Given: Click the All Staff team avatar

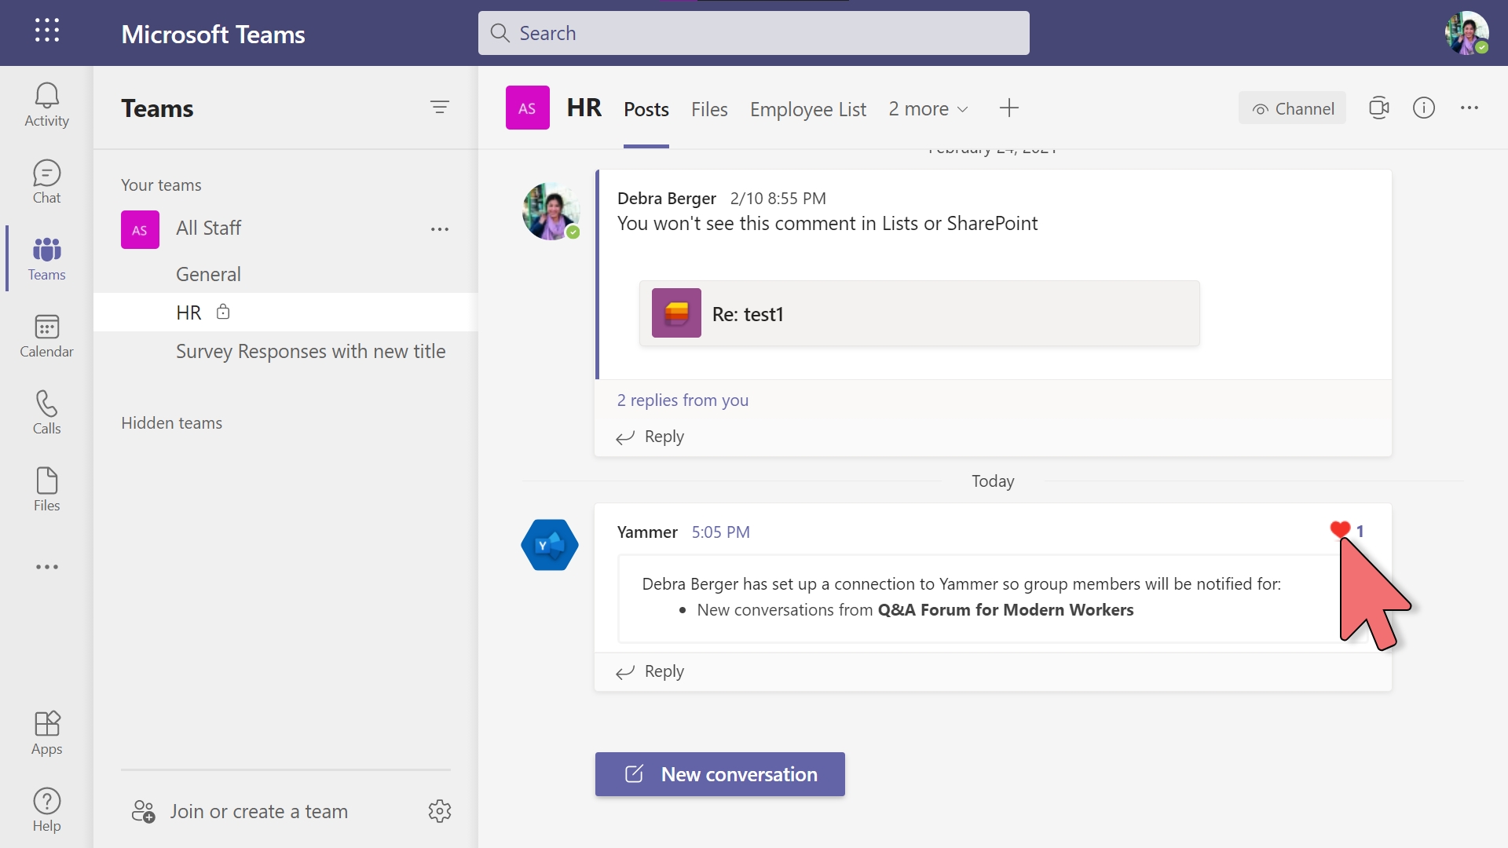Looking at the screenshot, I should [140, 229].
